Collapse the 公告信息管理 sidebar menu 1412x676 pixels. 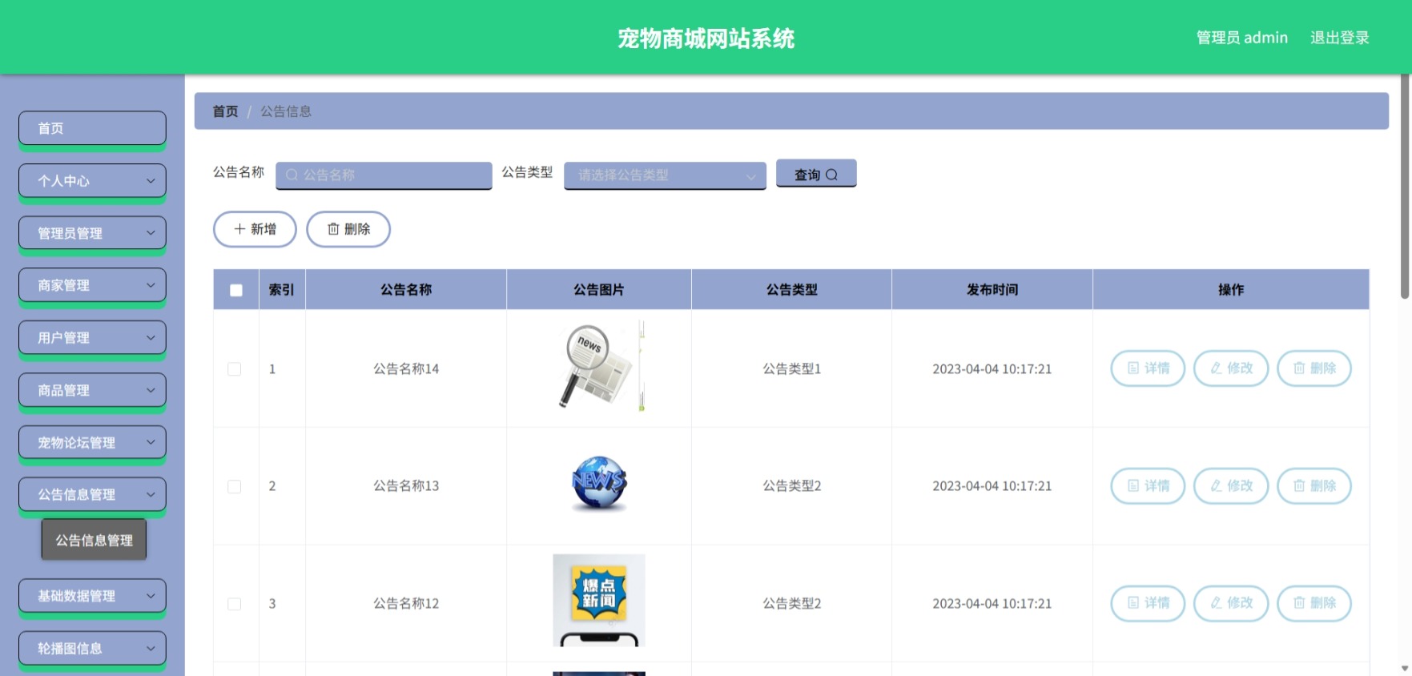click(x=92, y=495)
